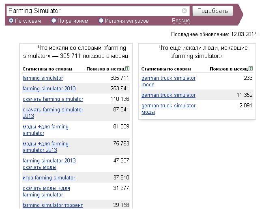Click right table header 'Статистика по словам'
Screen dimensions: 264x209
pos(166,69)
